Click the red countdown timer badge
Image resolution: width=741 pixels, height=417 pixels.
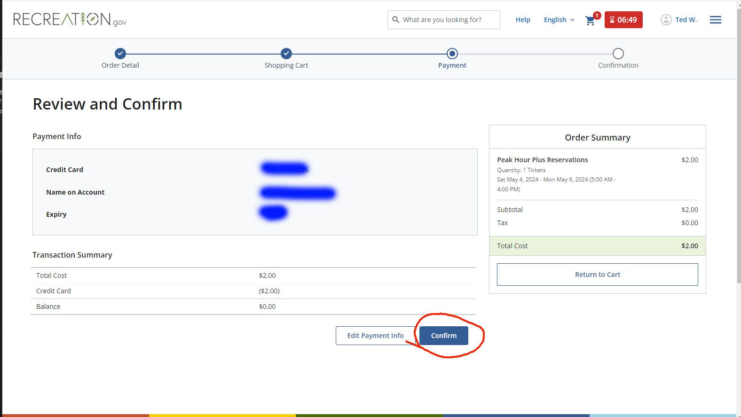coord(623,20)
